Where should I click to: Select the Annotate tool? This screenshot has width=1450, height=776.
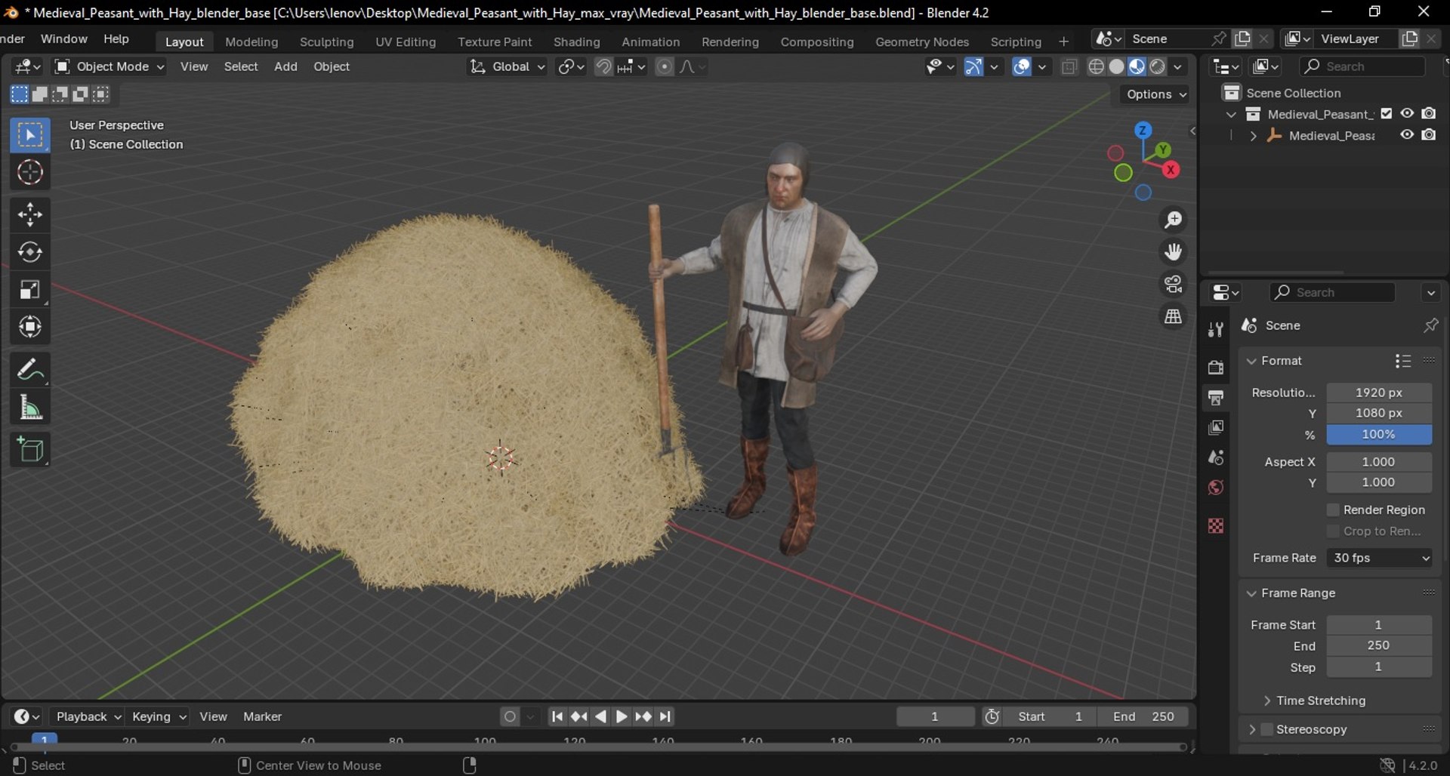pos(30,370)
